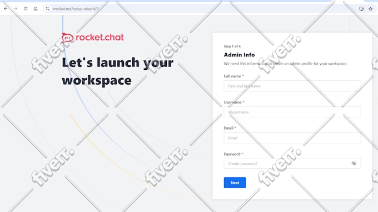Focus the Create password field
Viewport: 378px width, 212px height.
tap(292, 163)
